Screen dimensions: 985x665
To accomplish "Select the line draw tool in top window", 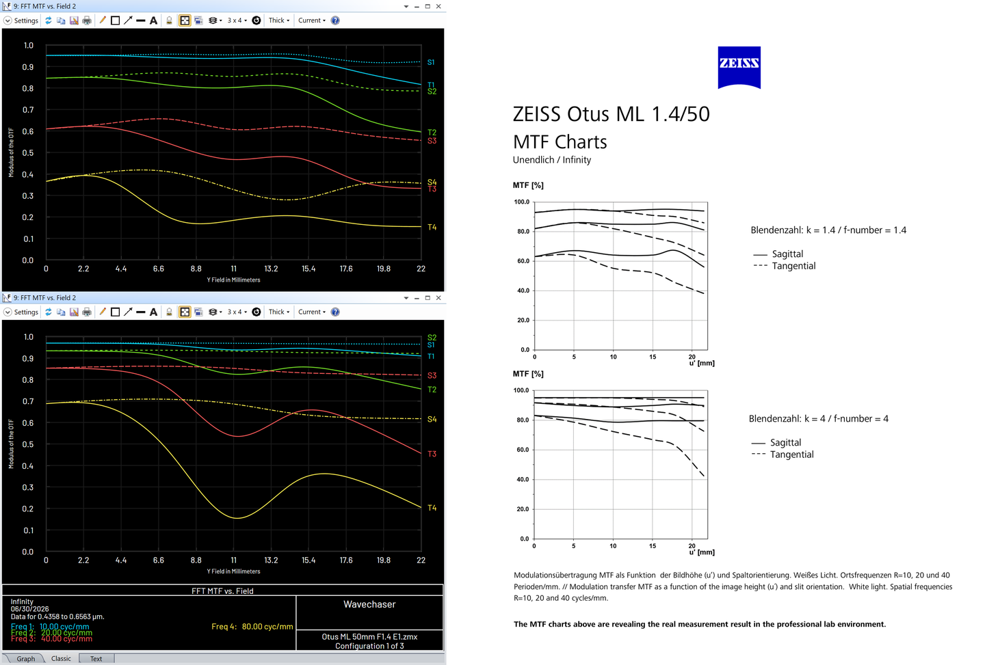I will 141,21.
